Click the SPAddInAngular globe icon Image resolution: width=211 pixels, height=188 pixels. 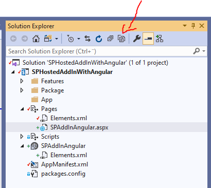tap(34, 146)
